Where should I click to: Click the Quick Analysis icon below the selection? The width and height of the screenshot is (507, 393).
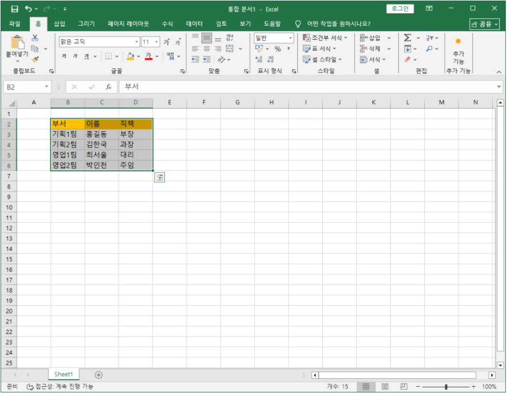point(160,178)
